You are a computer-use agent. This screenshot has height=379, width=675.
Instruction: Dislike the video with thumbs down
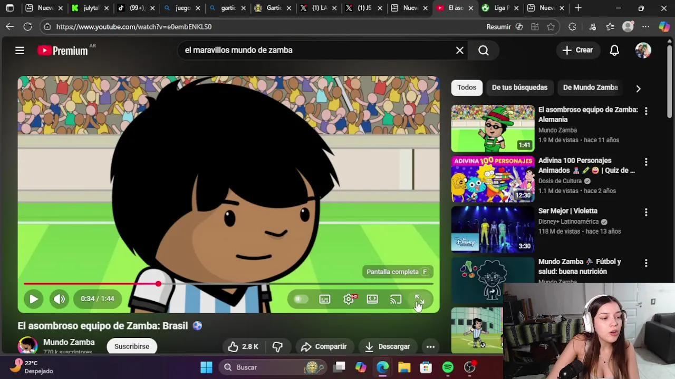(x=277, y=346)
